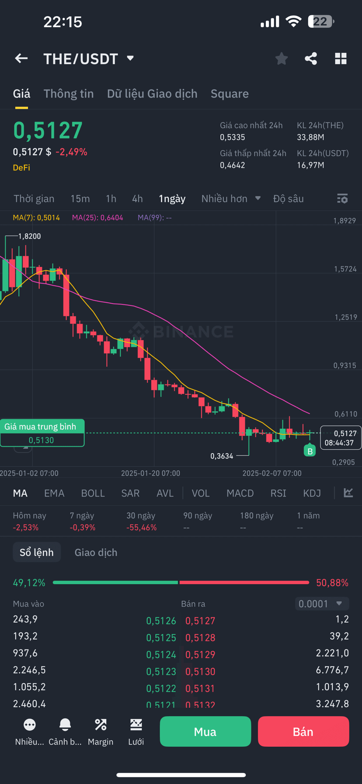Image resolution: width=362 pixels, height=784 pixels.
Task: Tap the battery indicator in status bar
Action: 321,21
